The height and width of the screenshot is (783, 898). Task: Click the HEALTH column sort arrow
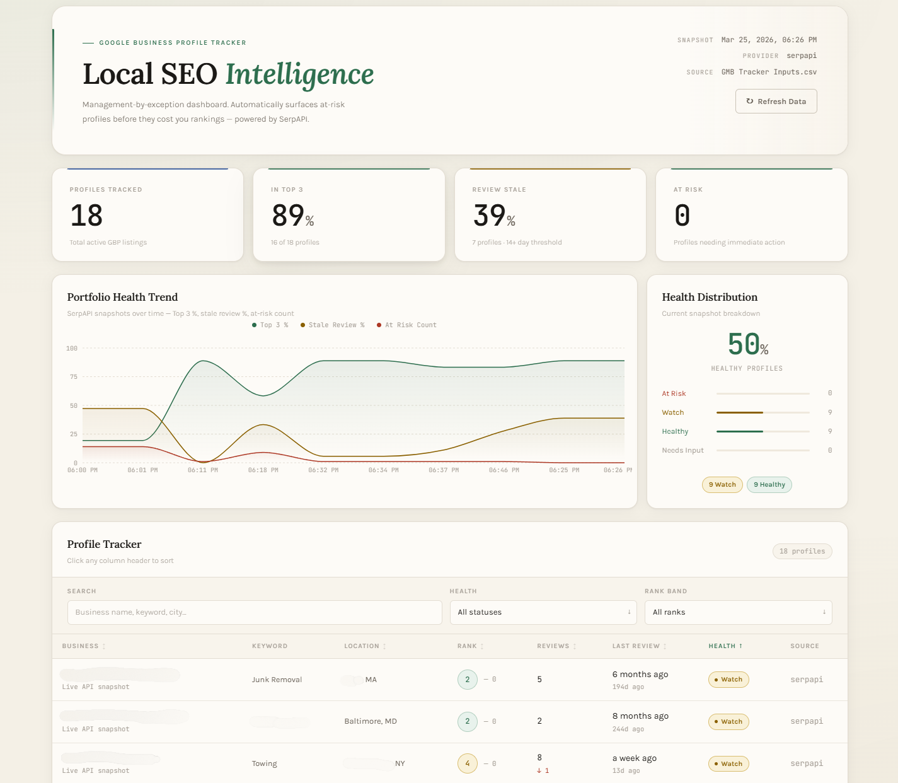(x=741, y=646)
